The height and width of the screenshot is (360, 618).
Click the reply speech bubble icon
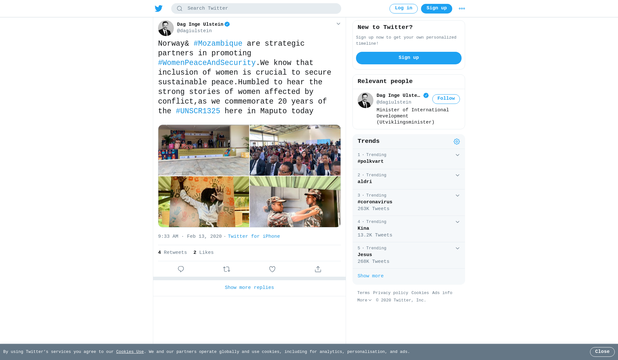181,269
